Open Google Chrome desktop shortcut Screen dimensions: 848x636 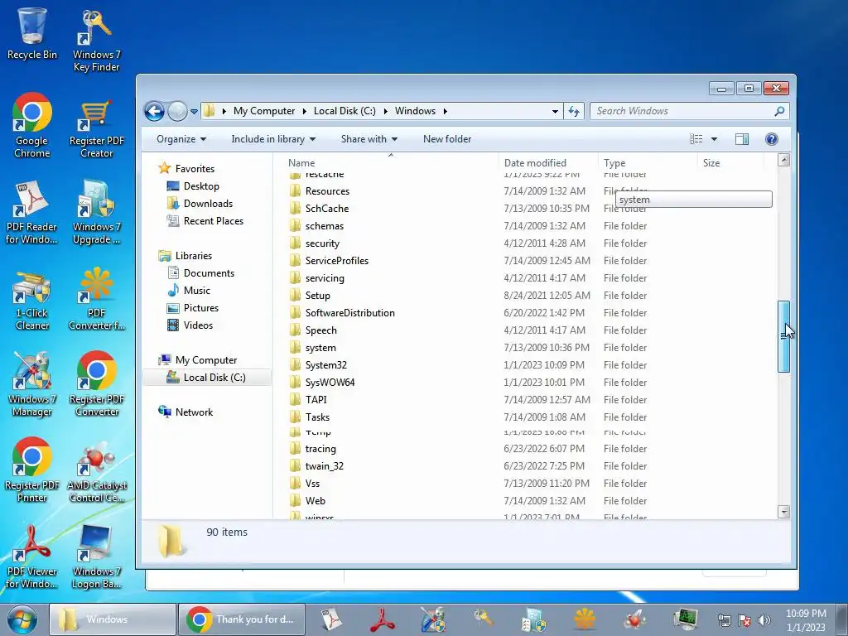32,126
